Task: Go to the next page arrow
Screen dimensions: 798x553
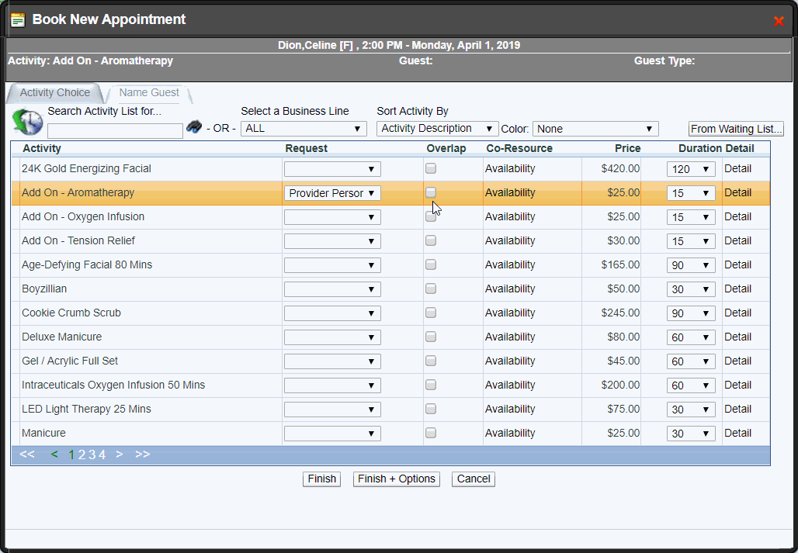Action: click(120, 454)
